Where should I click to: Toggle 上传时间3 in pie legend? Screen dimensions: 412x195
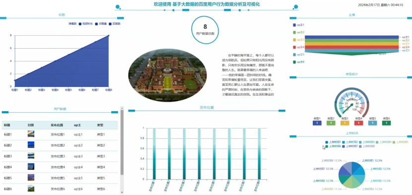coord(367,142)
